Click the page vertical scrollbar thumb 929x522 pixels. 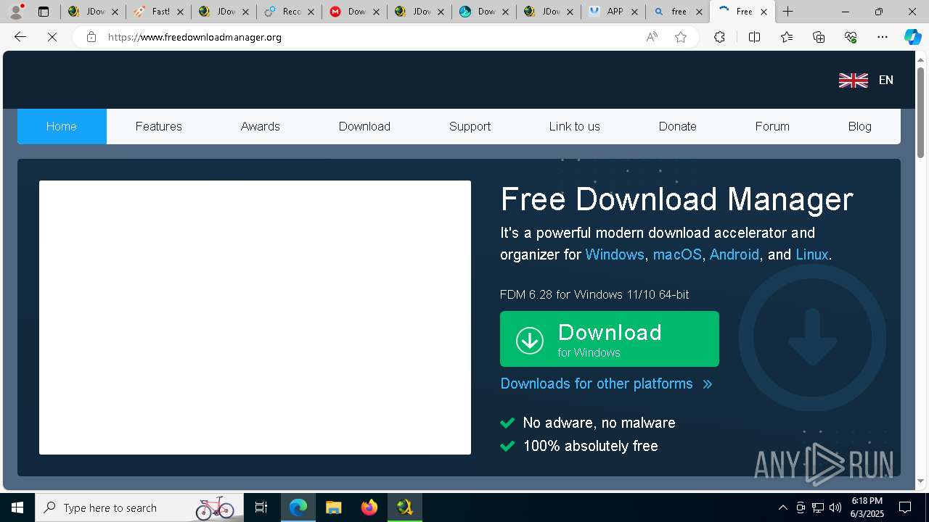click(x=920, y=112)
